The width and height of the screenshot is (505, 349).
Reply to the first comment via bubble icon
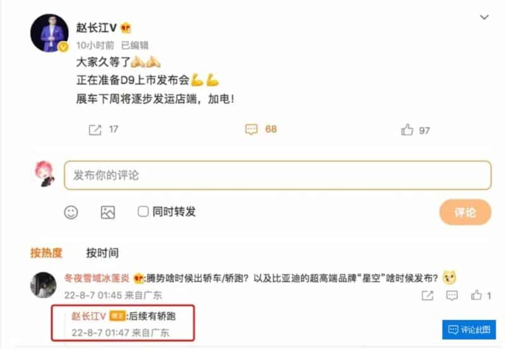pos(452,295)
